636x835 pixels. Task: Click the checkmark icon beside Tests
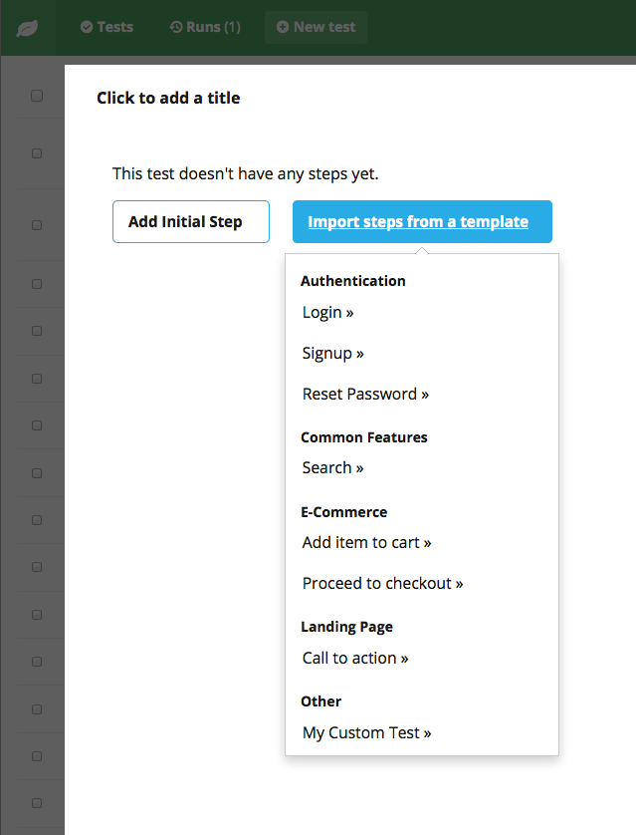[x=87, y=27]
